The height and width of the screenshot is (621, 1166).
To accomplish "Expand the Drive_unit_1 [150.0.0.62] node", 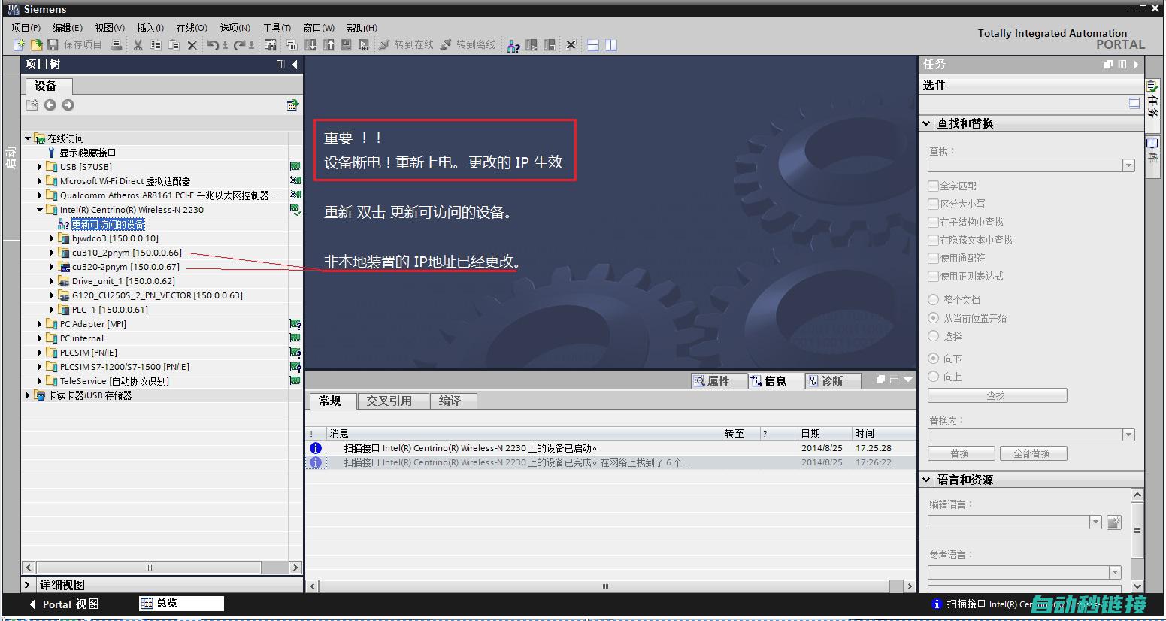I will [x=52, y=281].
